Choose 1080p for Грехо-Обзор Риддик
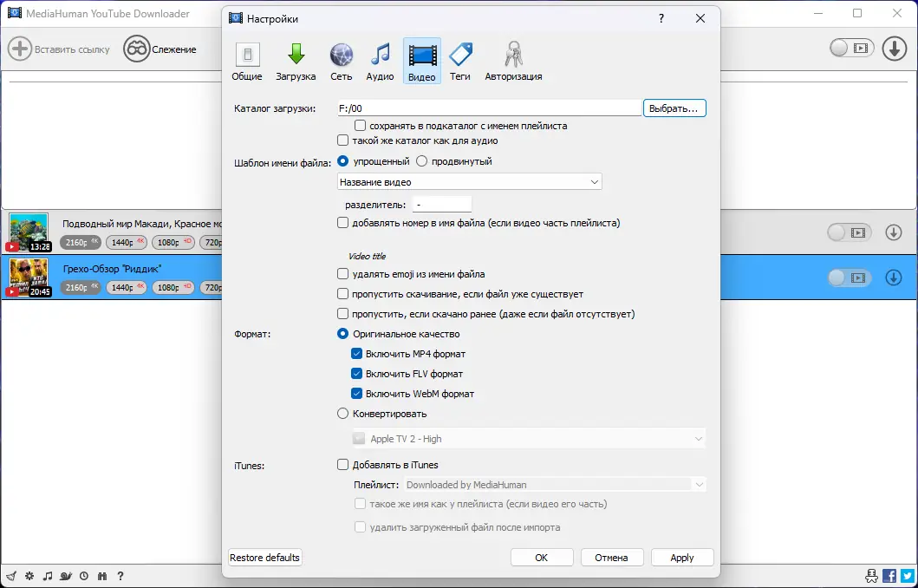The image size is (918, 588). point(173,287)
